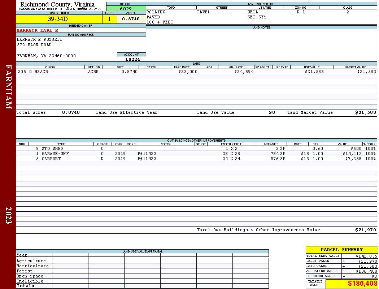This screenshot has height=289, width=379.
Task: Select the Totals row label
Action: [25, 286]
